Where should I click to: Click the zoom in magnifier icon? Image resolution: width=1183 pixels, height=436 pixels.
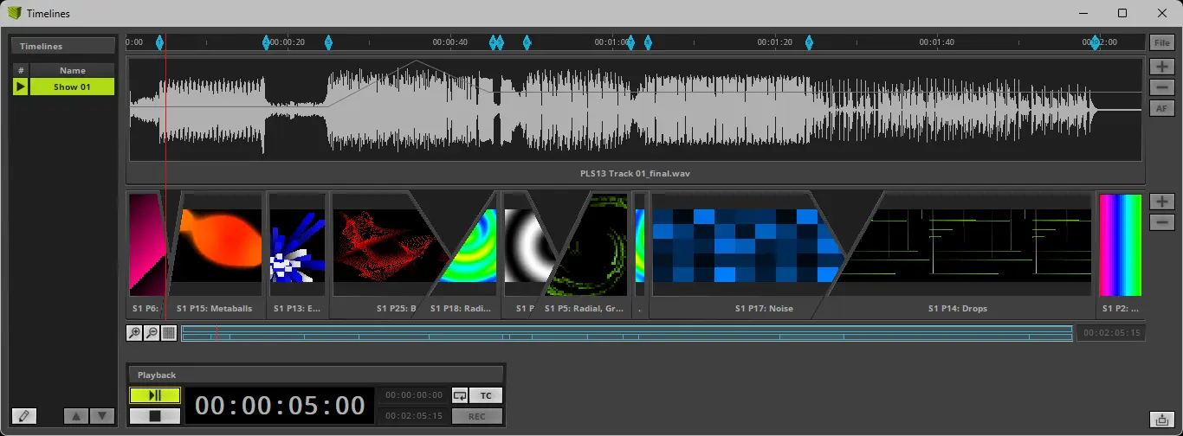tap(134, 333)
